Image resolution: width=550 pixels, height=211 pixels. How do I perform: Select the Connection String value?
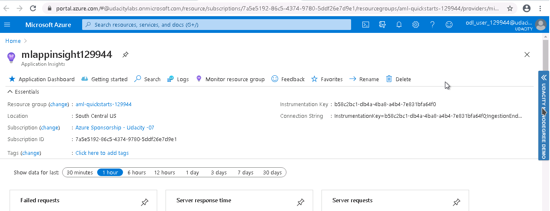tap(428, 116)
